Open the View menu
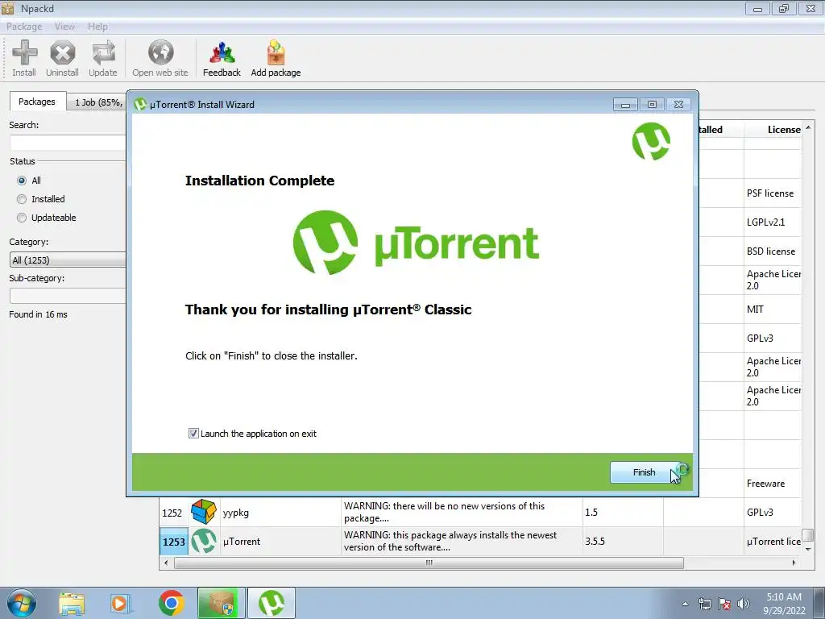The height and width of the screenshot is (619, 825). pos(64,27)
